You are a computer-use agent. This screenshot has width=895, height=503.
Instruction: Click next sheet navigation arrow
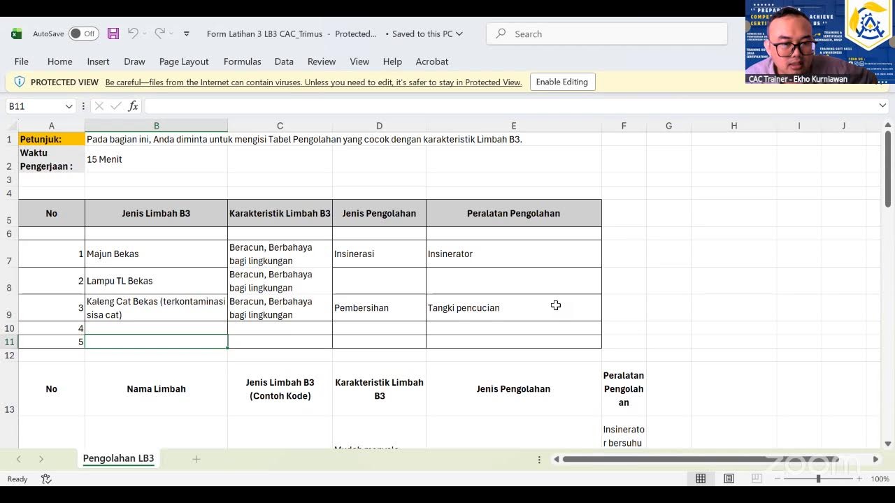pos(41,459)
